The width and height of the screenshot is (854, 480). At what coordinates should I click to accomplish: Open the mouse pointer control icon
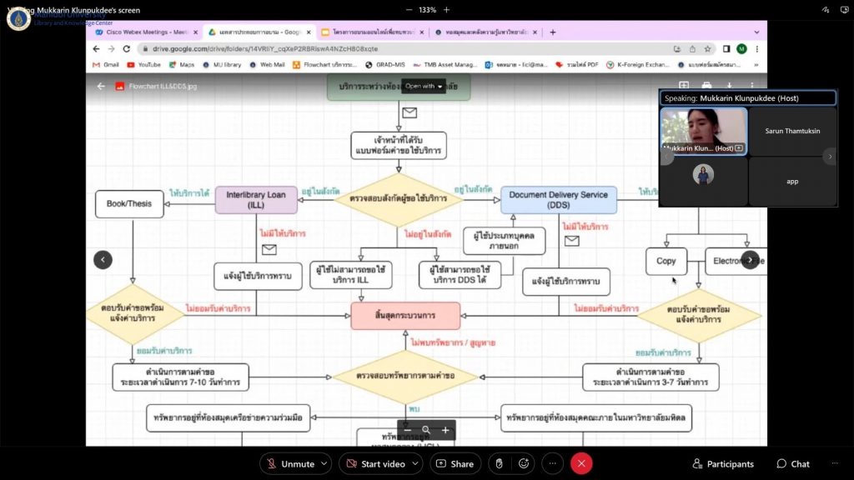pos(499,463)
